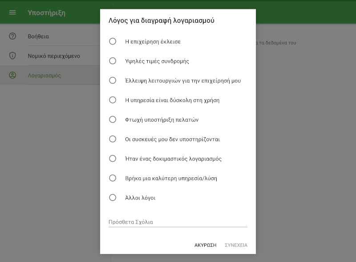
Task: Open the Βοήθεια sidebar item
Action: point(50,36)
